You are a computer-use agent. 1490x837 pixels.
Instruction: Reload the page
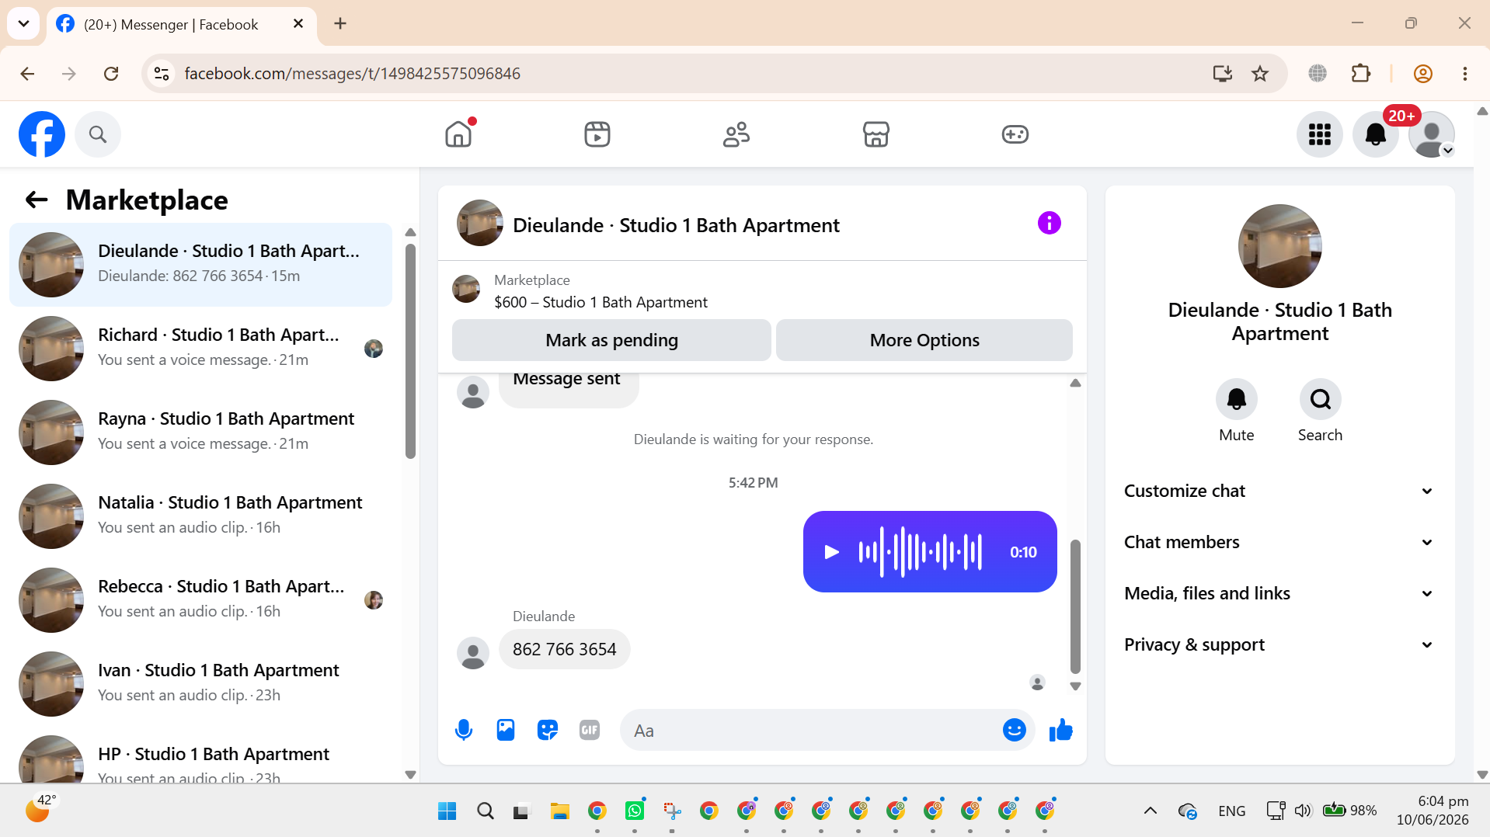pos(111,74)
